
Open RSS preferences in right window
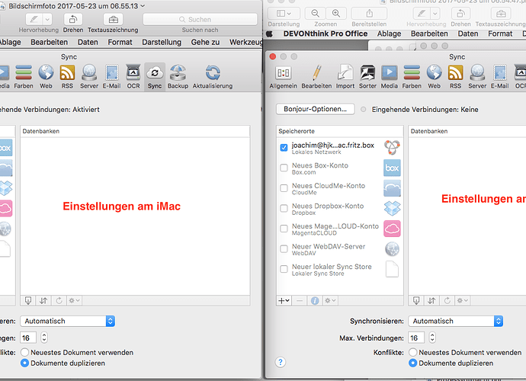455,77
